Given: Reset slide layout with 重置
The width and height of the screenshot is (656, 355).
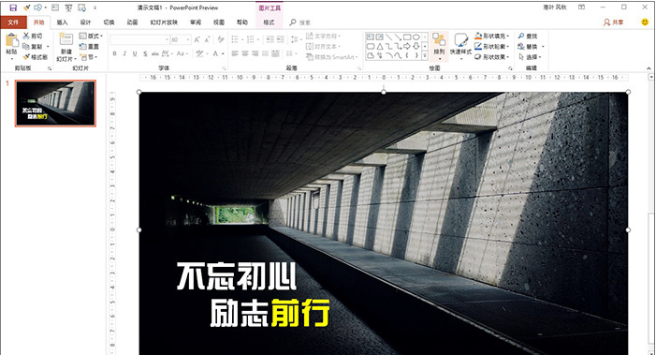Looking at the screenshot, I should [x=89, y=47].
